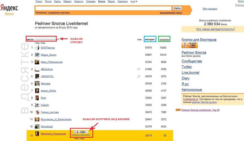Click Kailash avatar image
Viewport: 244px width, 141px height.
pyautogui.click(x=37, y=105)
